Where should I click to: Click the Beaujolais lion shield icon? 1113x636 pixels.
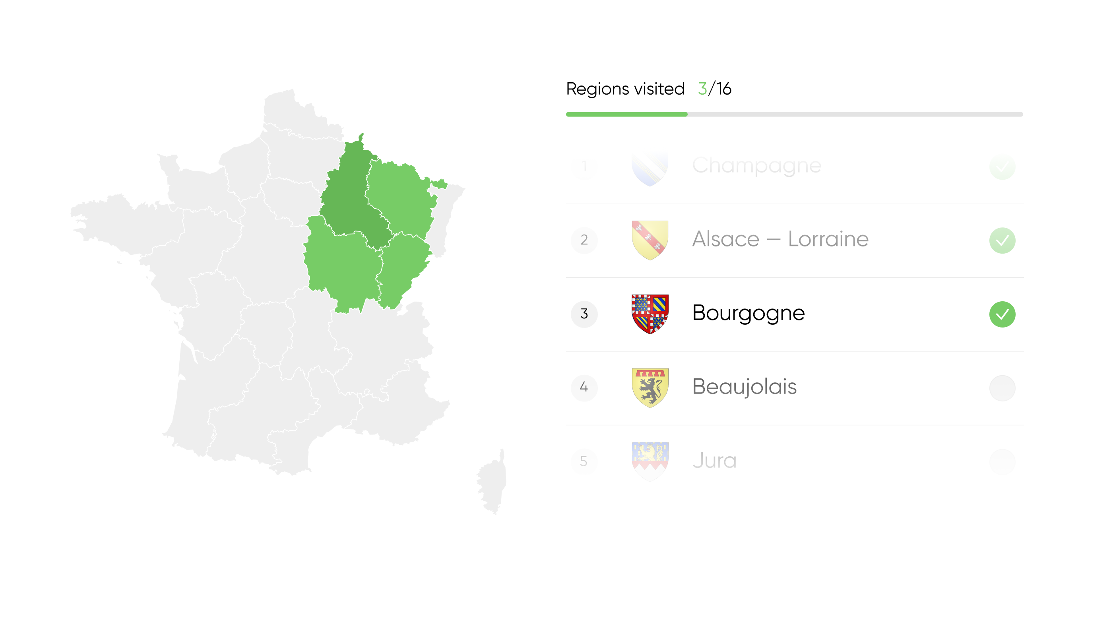[x=650, y=388]
